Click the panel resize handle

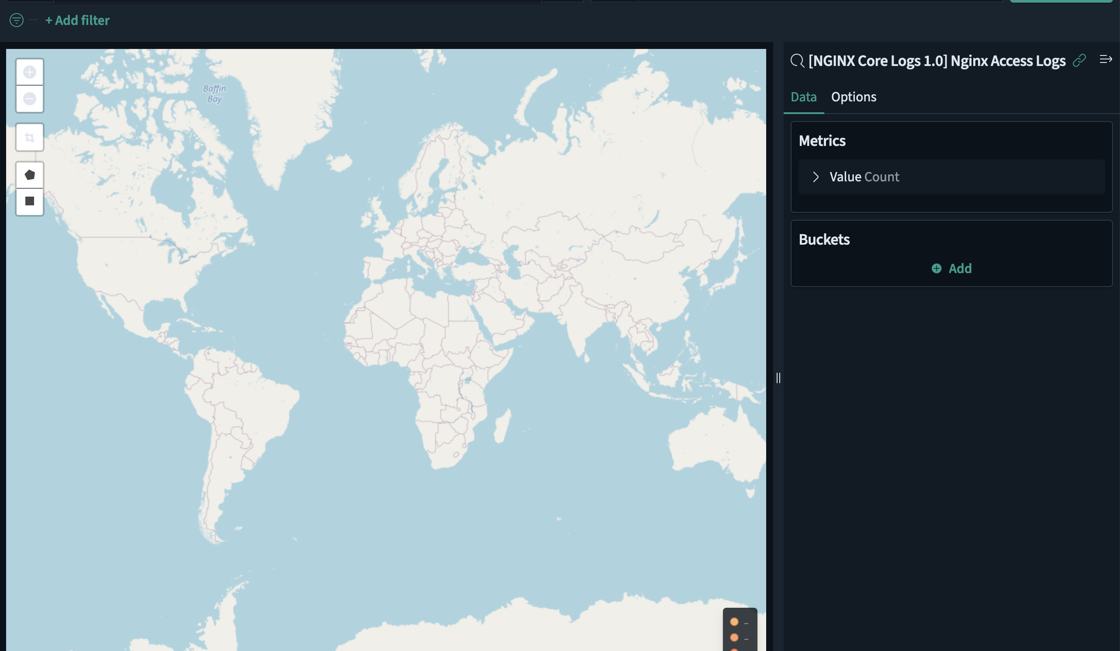tap(778, 378)
